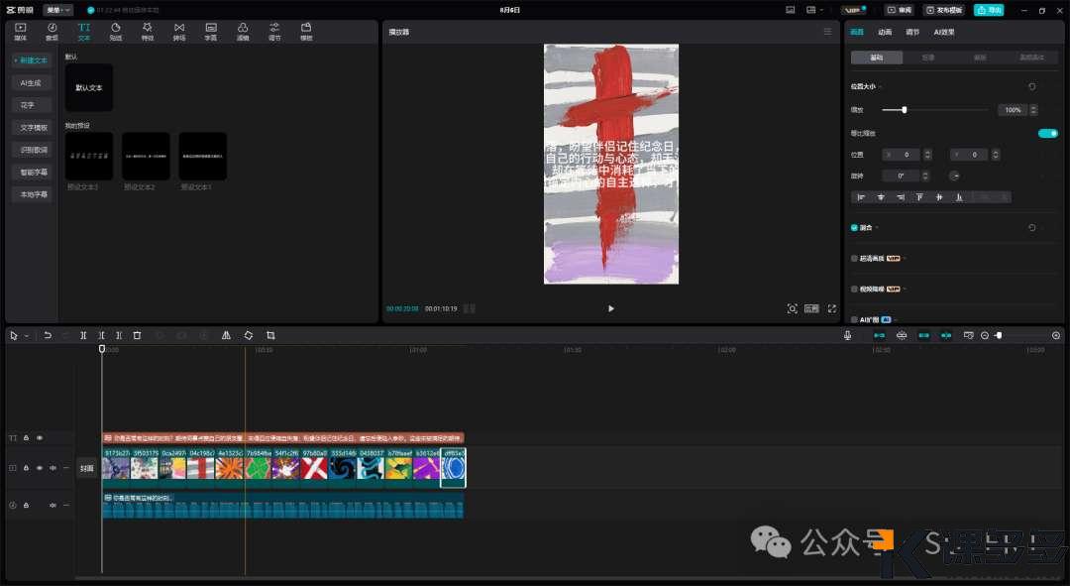Image resolution: width=1070 pixels, height=586 pixels.
Task: Uncheck the Blend (混合) checkbox
Action: click(855, 228)
